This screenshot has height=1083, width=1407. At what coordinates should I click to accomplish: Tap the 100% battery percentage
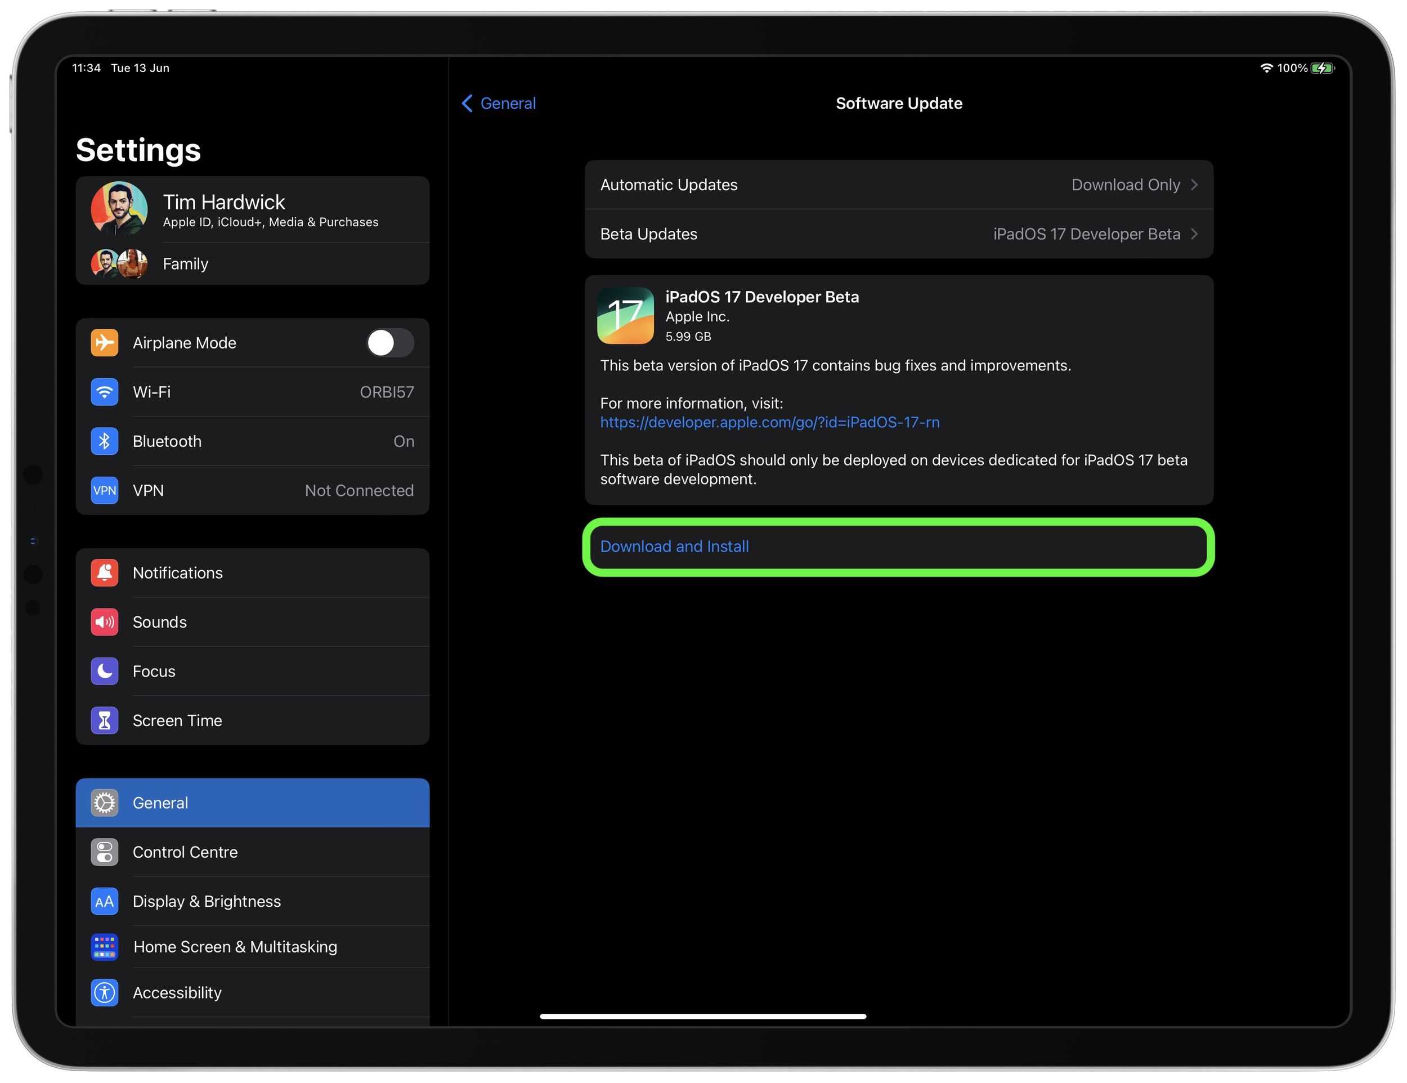point(1292,68)
